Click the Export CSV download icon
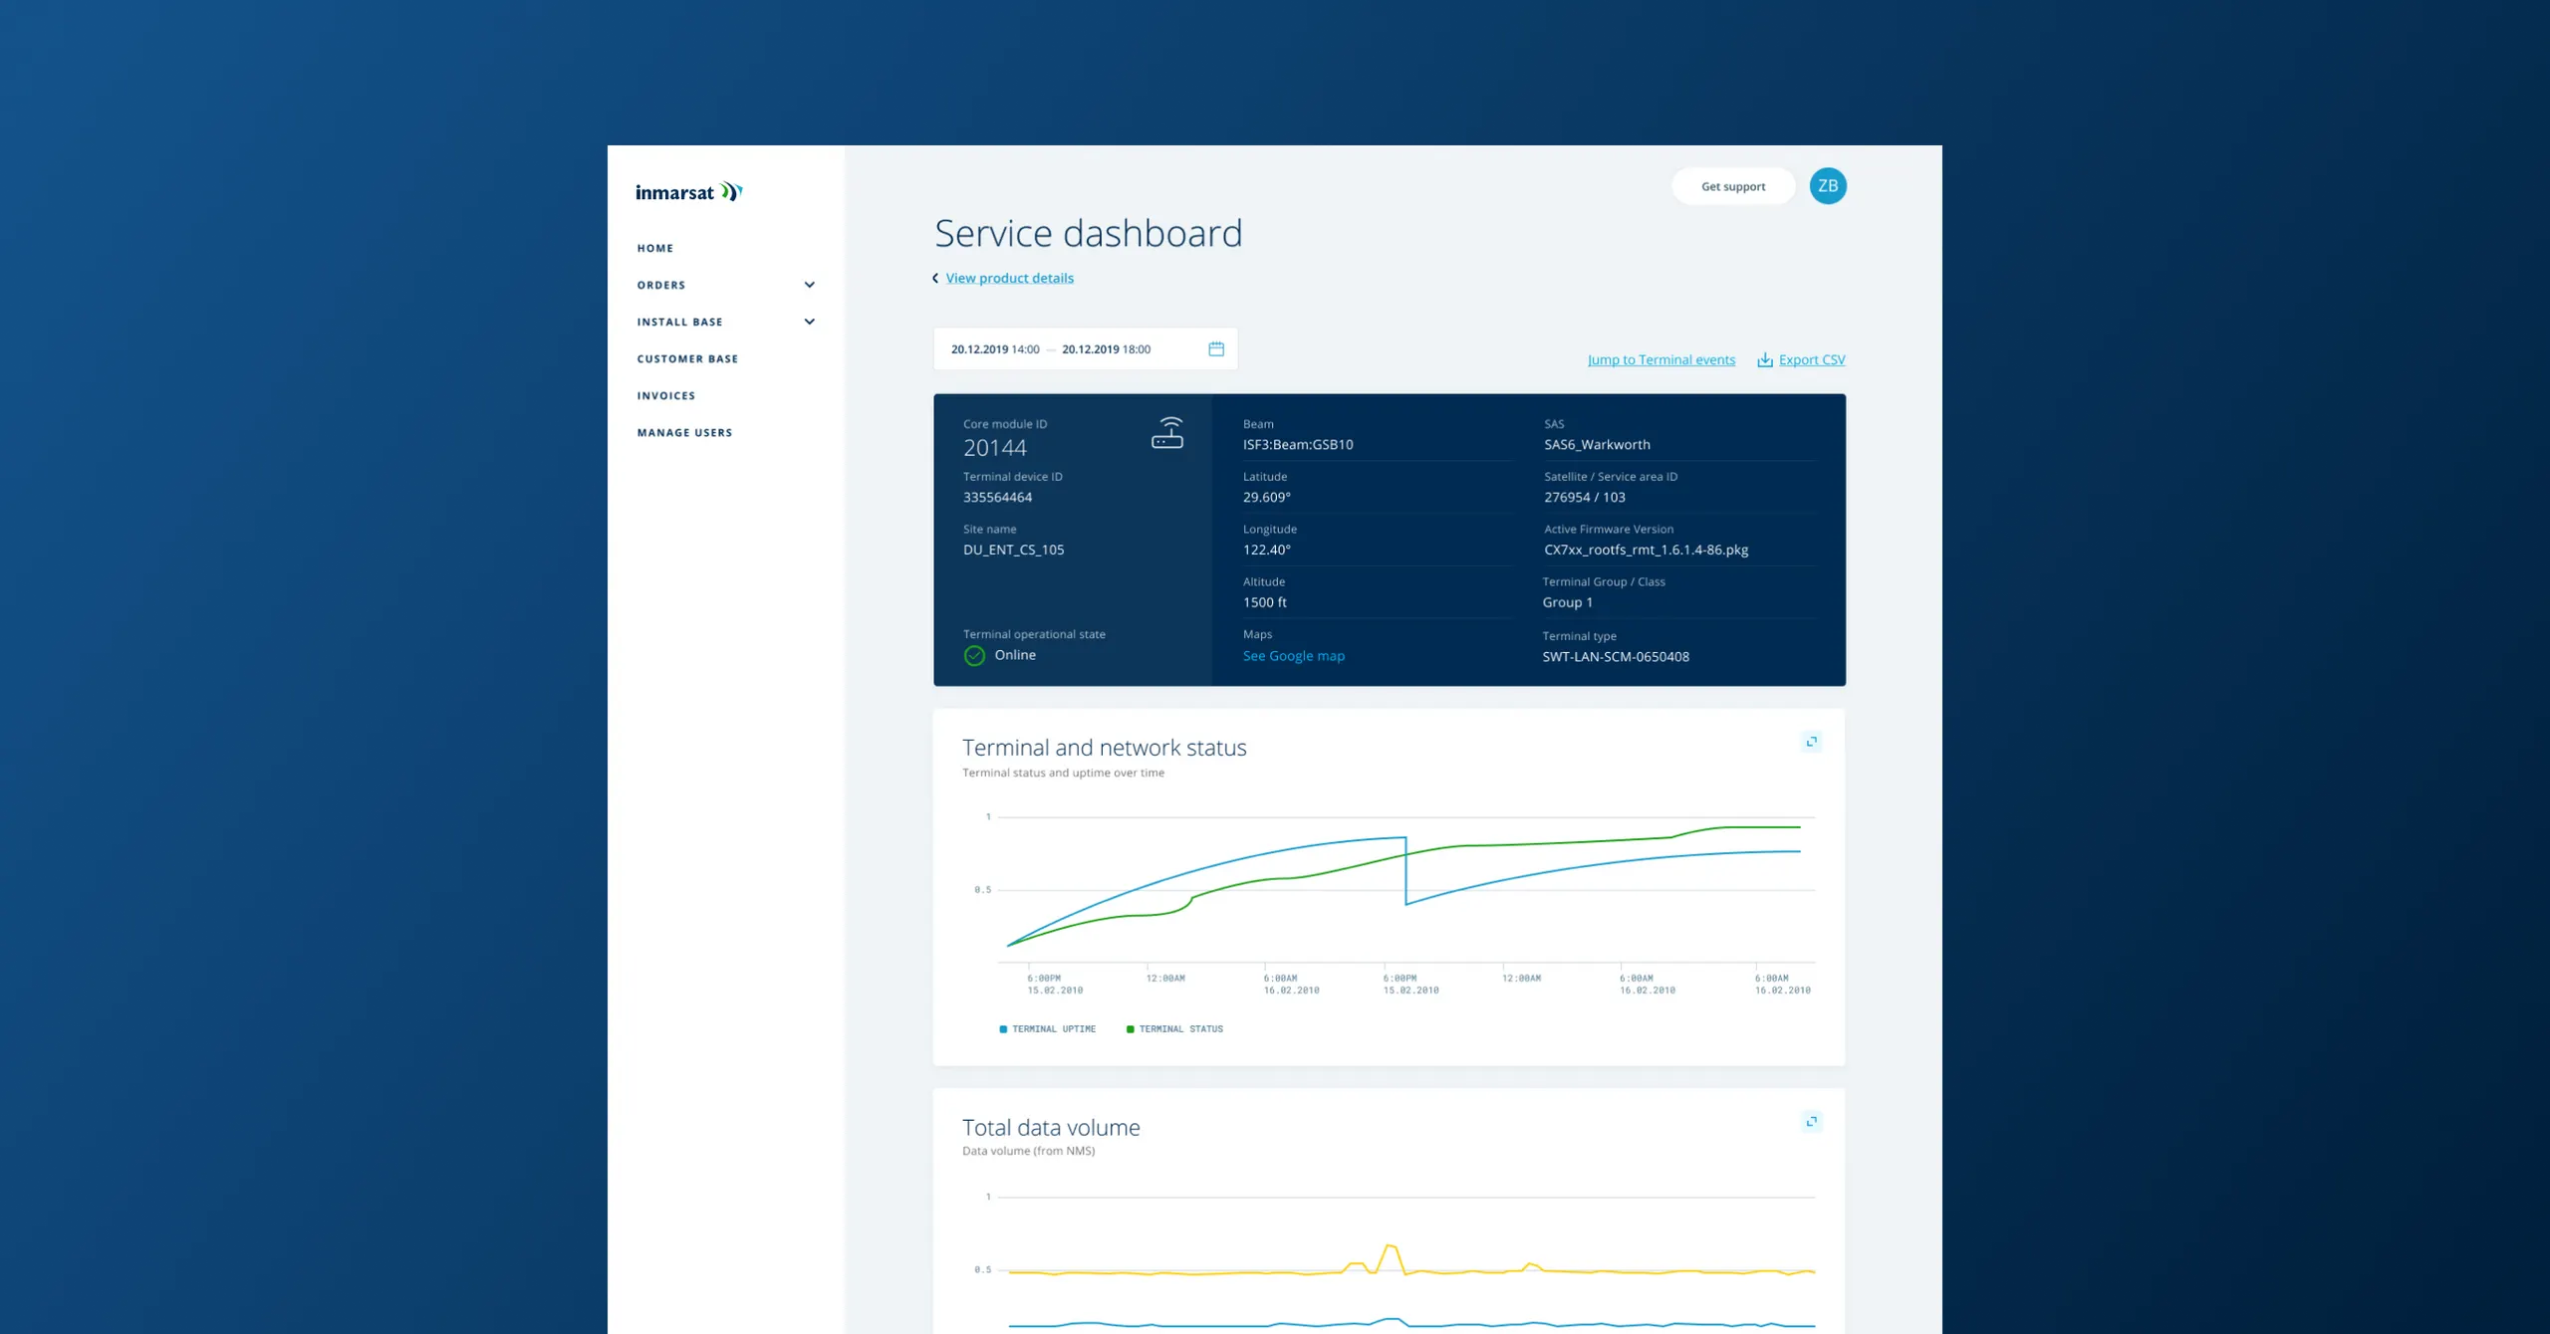The image size is (2550, 1334). (x=1764, y=360)
